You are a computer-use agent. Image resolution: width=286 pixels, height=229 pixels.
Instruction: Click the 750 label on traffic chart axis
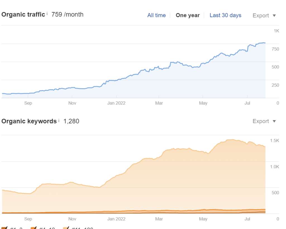pos(275,49)
